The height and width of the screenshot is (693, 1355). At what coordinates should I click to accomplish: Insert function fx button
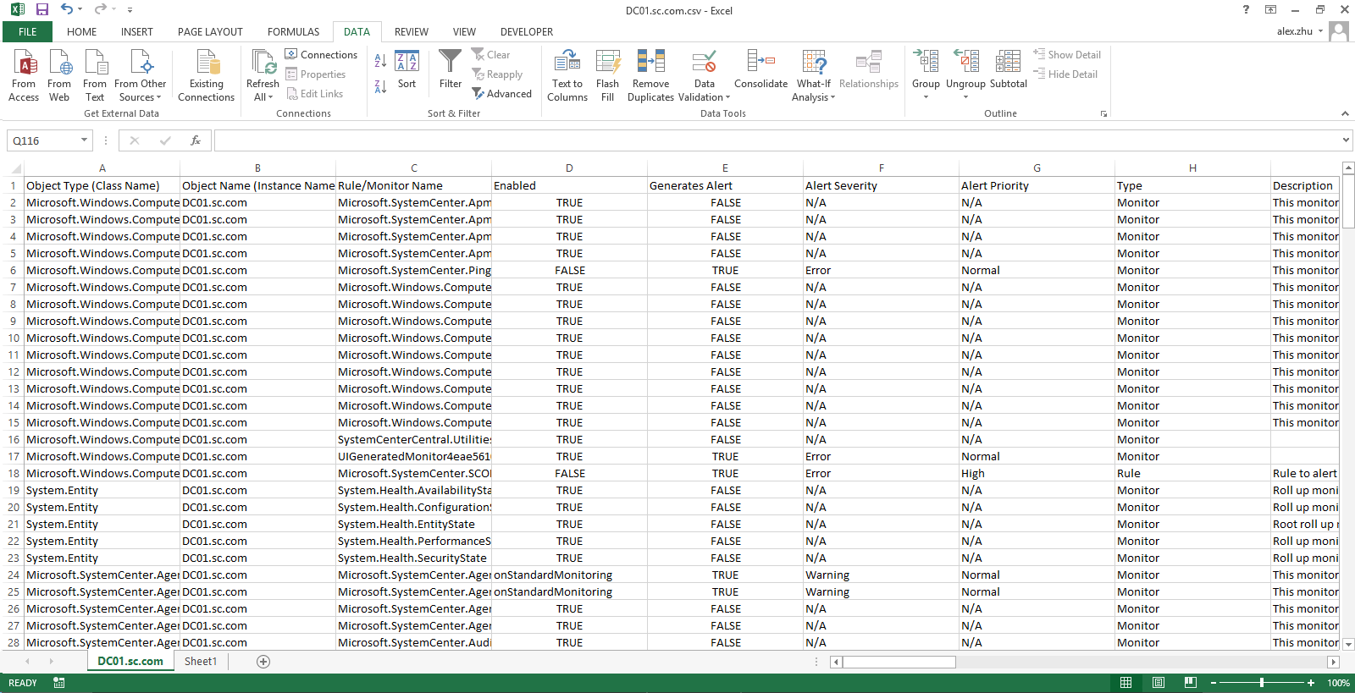tap(196, 140)
